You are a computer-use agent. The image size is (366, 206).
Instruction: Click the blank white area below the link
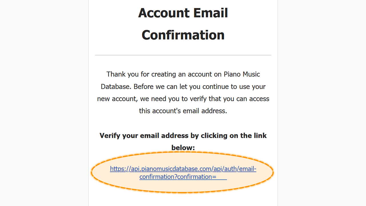point(183,200)
